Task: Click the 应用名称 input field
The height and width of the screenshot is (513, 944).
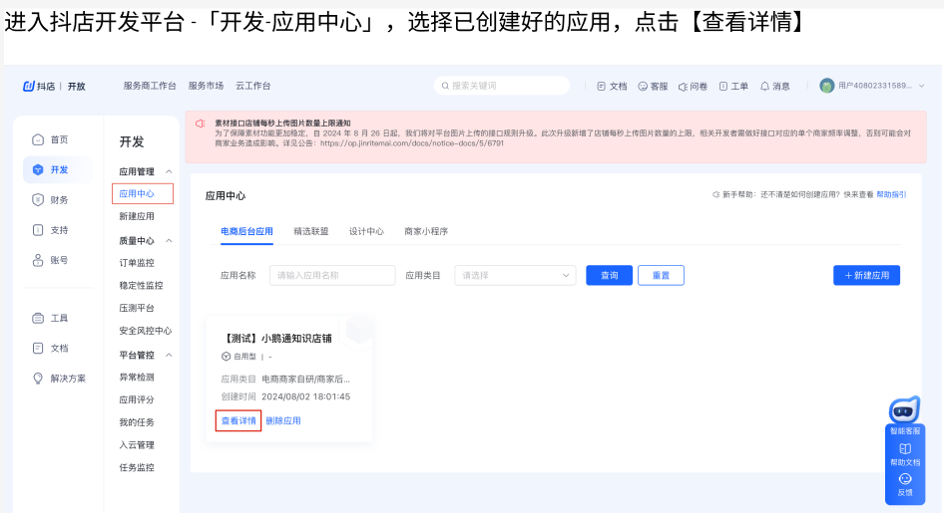Action: click(x=332, y=275)
